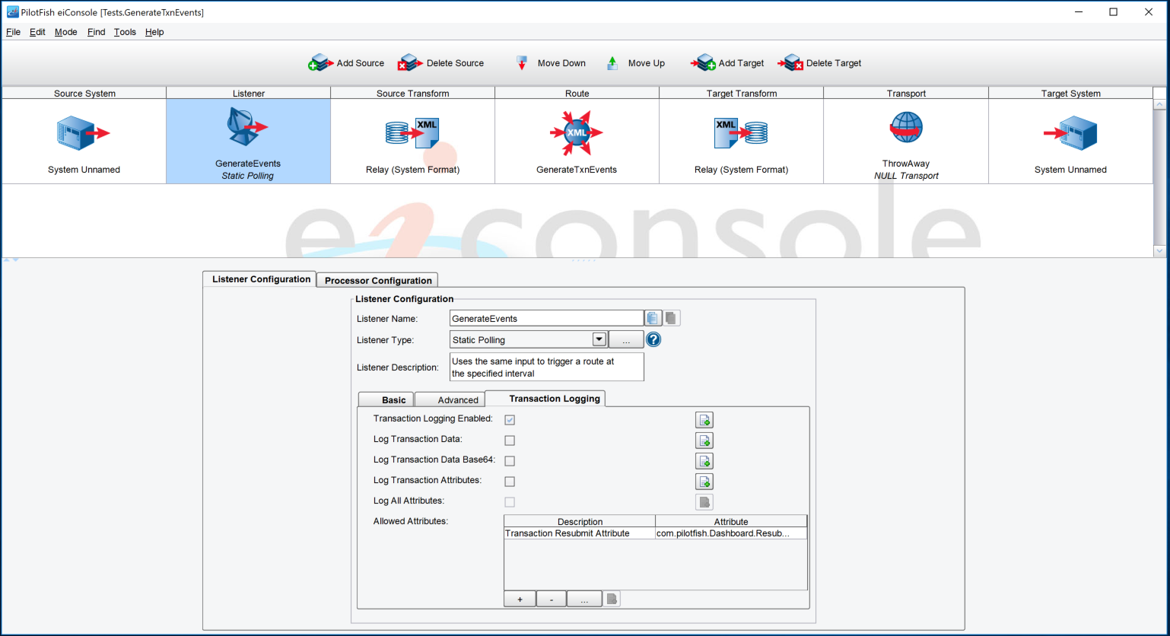Open the Edit menu
The height and width of the screenshot is (636, 1170).
(37, 32)
